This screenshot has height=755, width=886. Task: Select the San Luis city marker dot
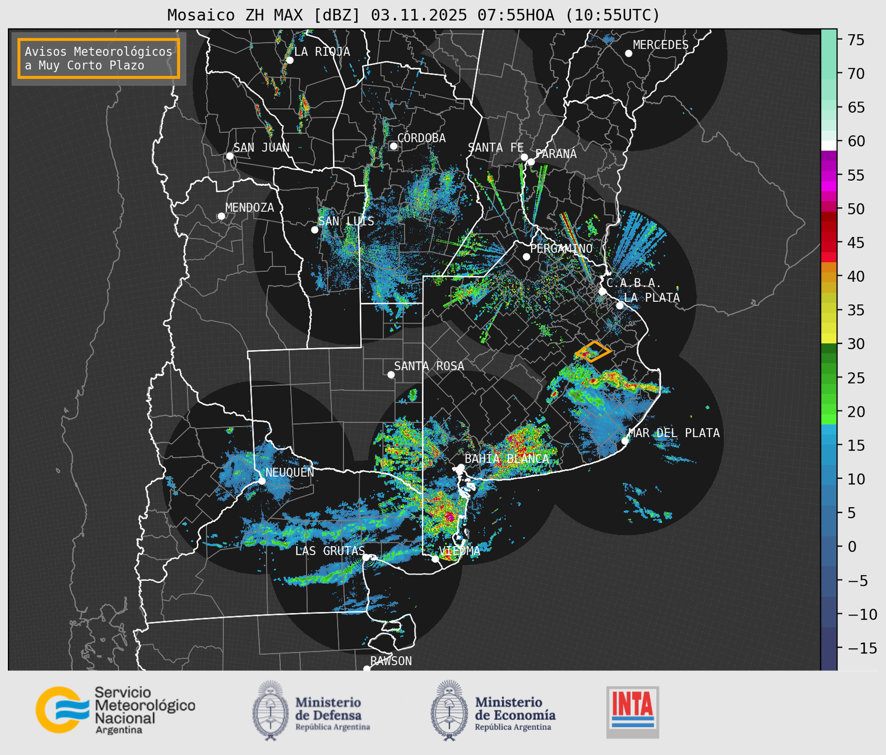[315, 230]
